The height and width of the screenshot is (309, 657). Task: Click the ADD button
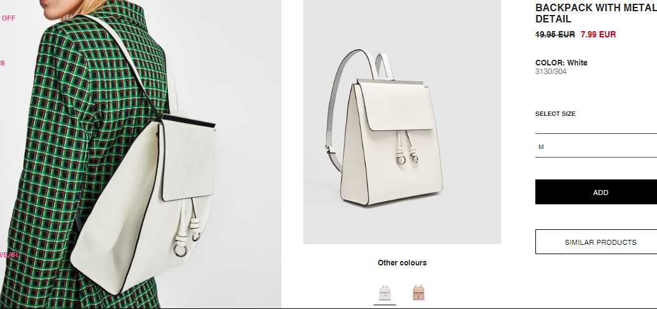point(596,193)
